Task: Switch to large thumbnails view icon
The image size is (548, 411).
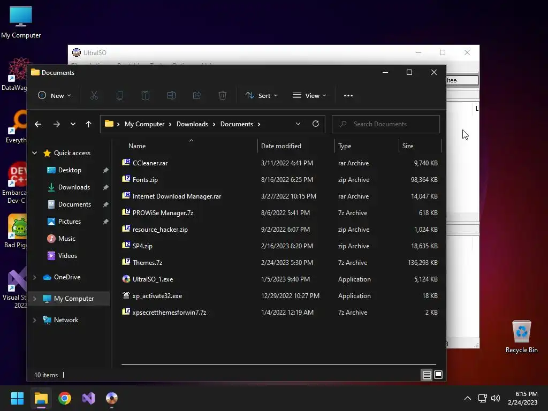Action: (x=438, y=375)
